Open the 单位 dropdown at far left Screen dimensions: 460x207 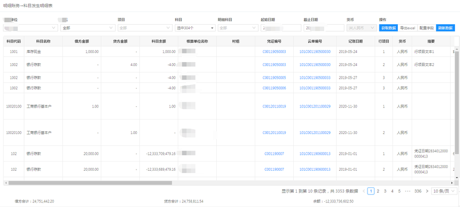click(x=30, y=28)
